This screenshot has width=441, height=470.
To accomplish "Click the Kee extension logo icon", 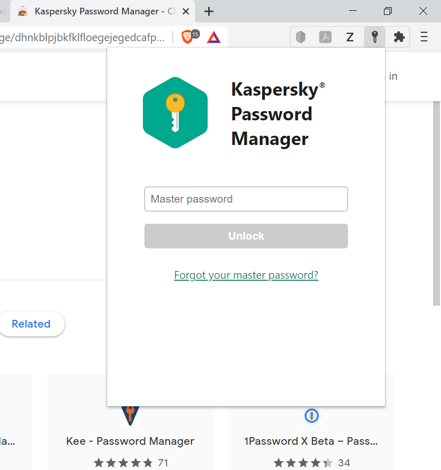I will (x=130, y=415).
